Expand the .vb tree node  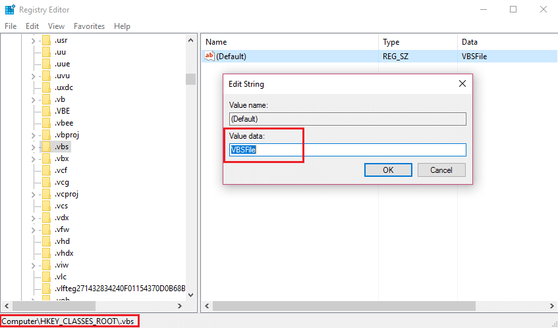(33, 100)
